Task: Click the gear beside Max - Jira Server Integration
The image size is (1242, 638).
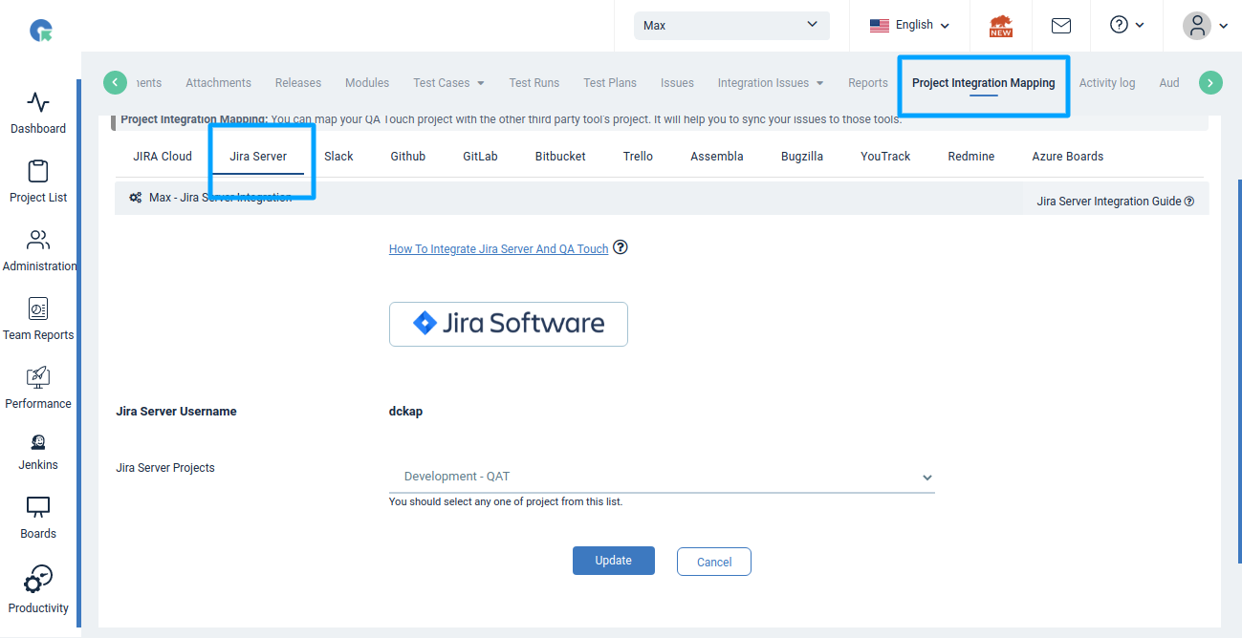Action: coord(134,197)
